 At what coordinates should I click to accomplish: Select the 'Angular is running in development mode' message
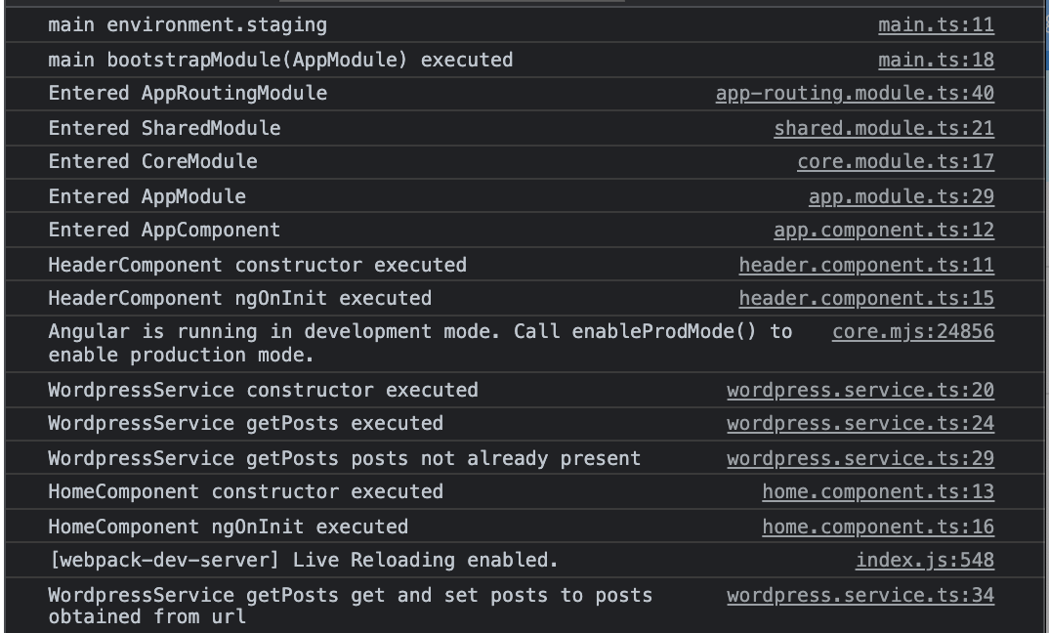coord(420,343)
